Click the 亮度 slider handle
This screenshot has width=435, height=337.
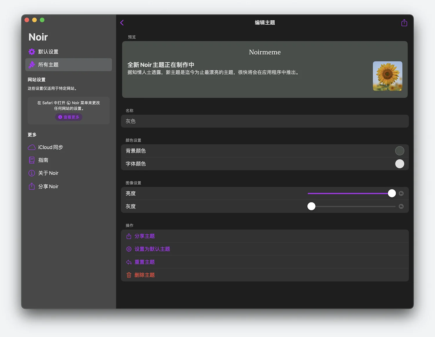392,193
